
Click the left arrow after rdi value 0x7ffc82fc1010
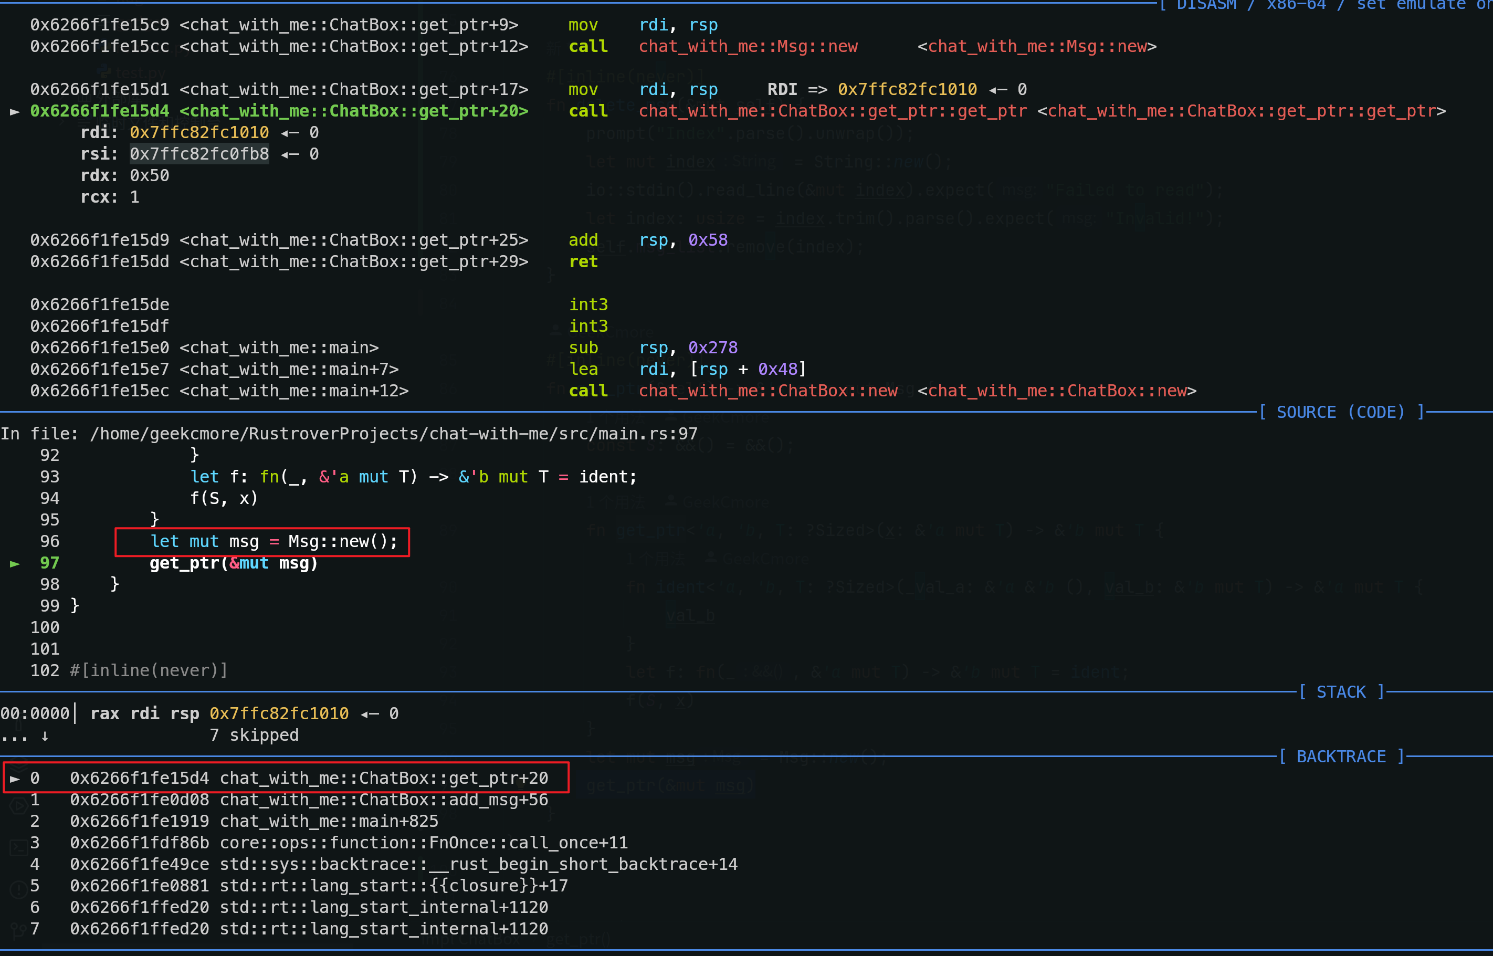pyautogui.click(x=290, y=133)
